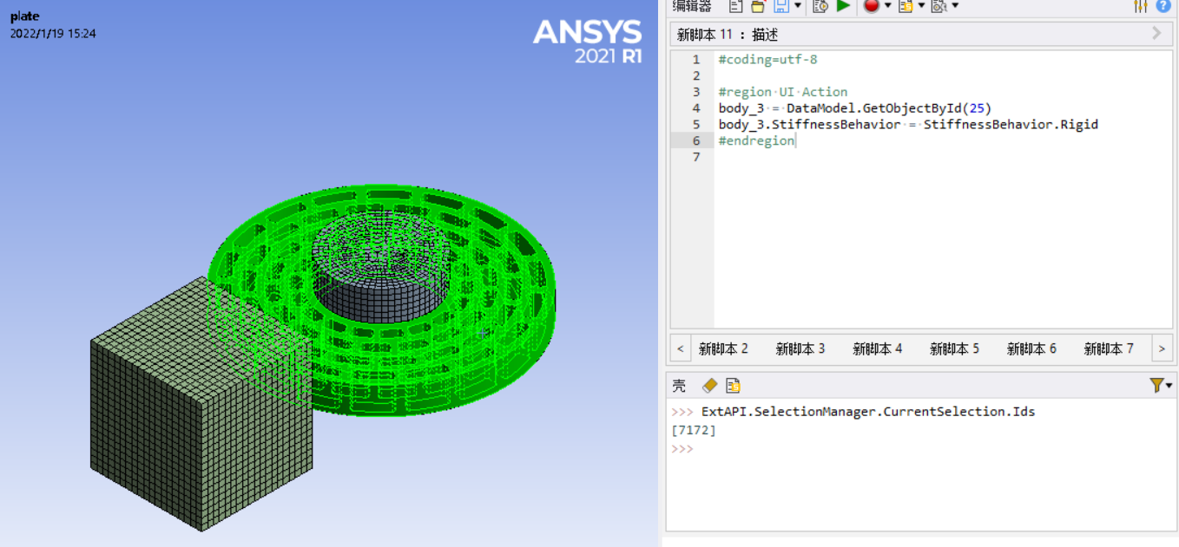Open the shell filter funnel dropdown
1179x547 pixels.
(x=1161, y=385)
